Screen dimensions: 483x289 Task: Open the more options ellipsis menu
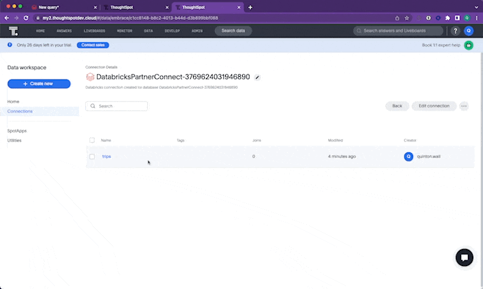coord(464,106)
